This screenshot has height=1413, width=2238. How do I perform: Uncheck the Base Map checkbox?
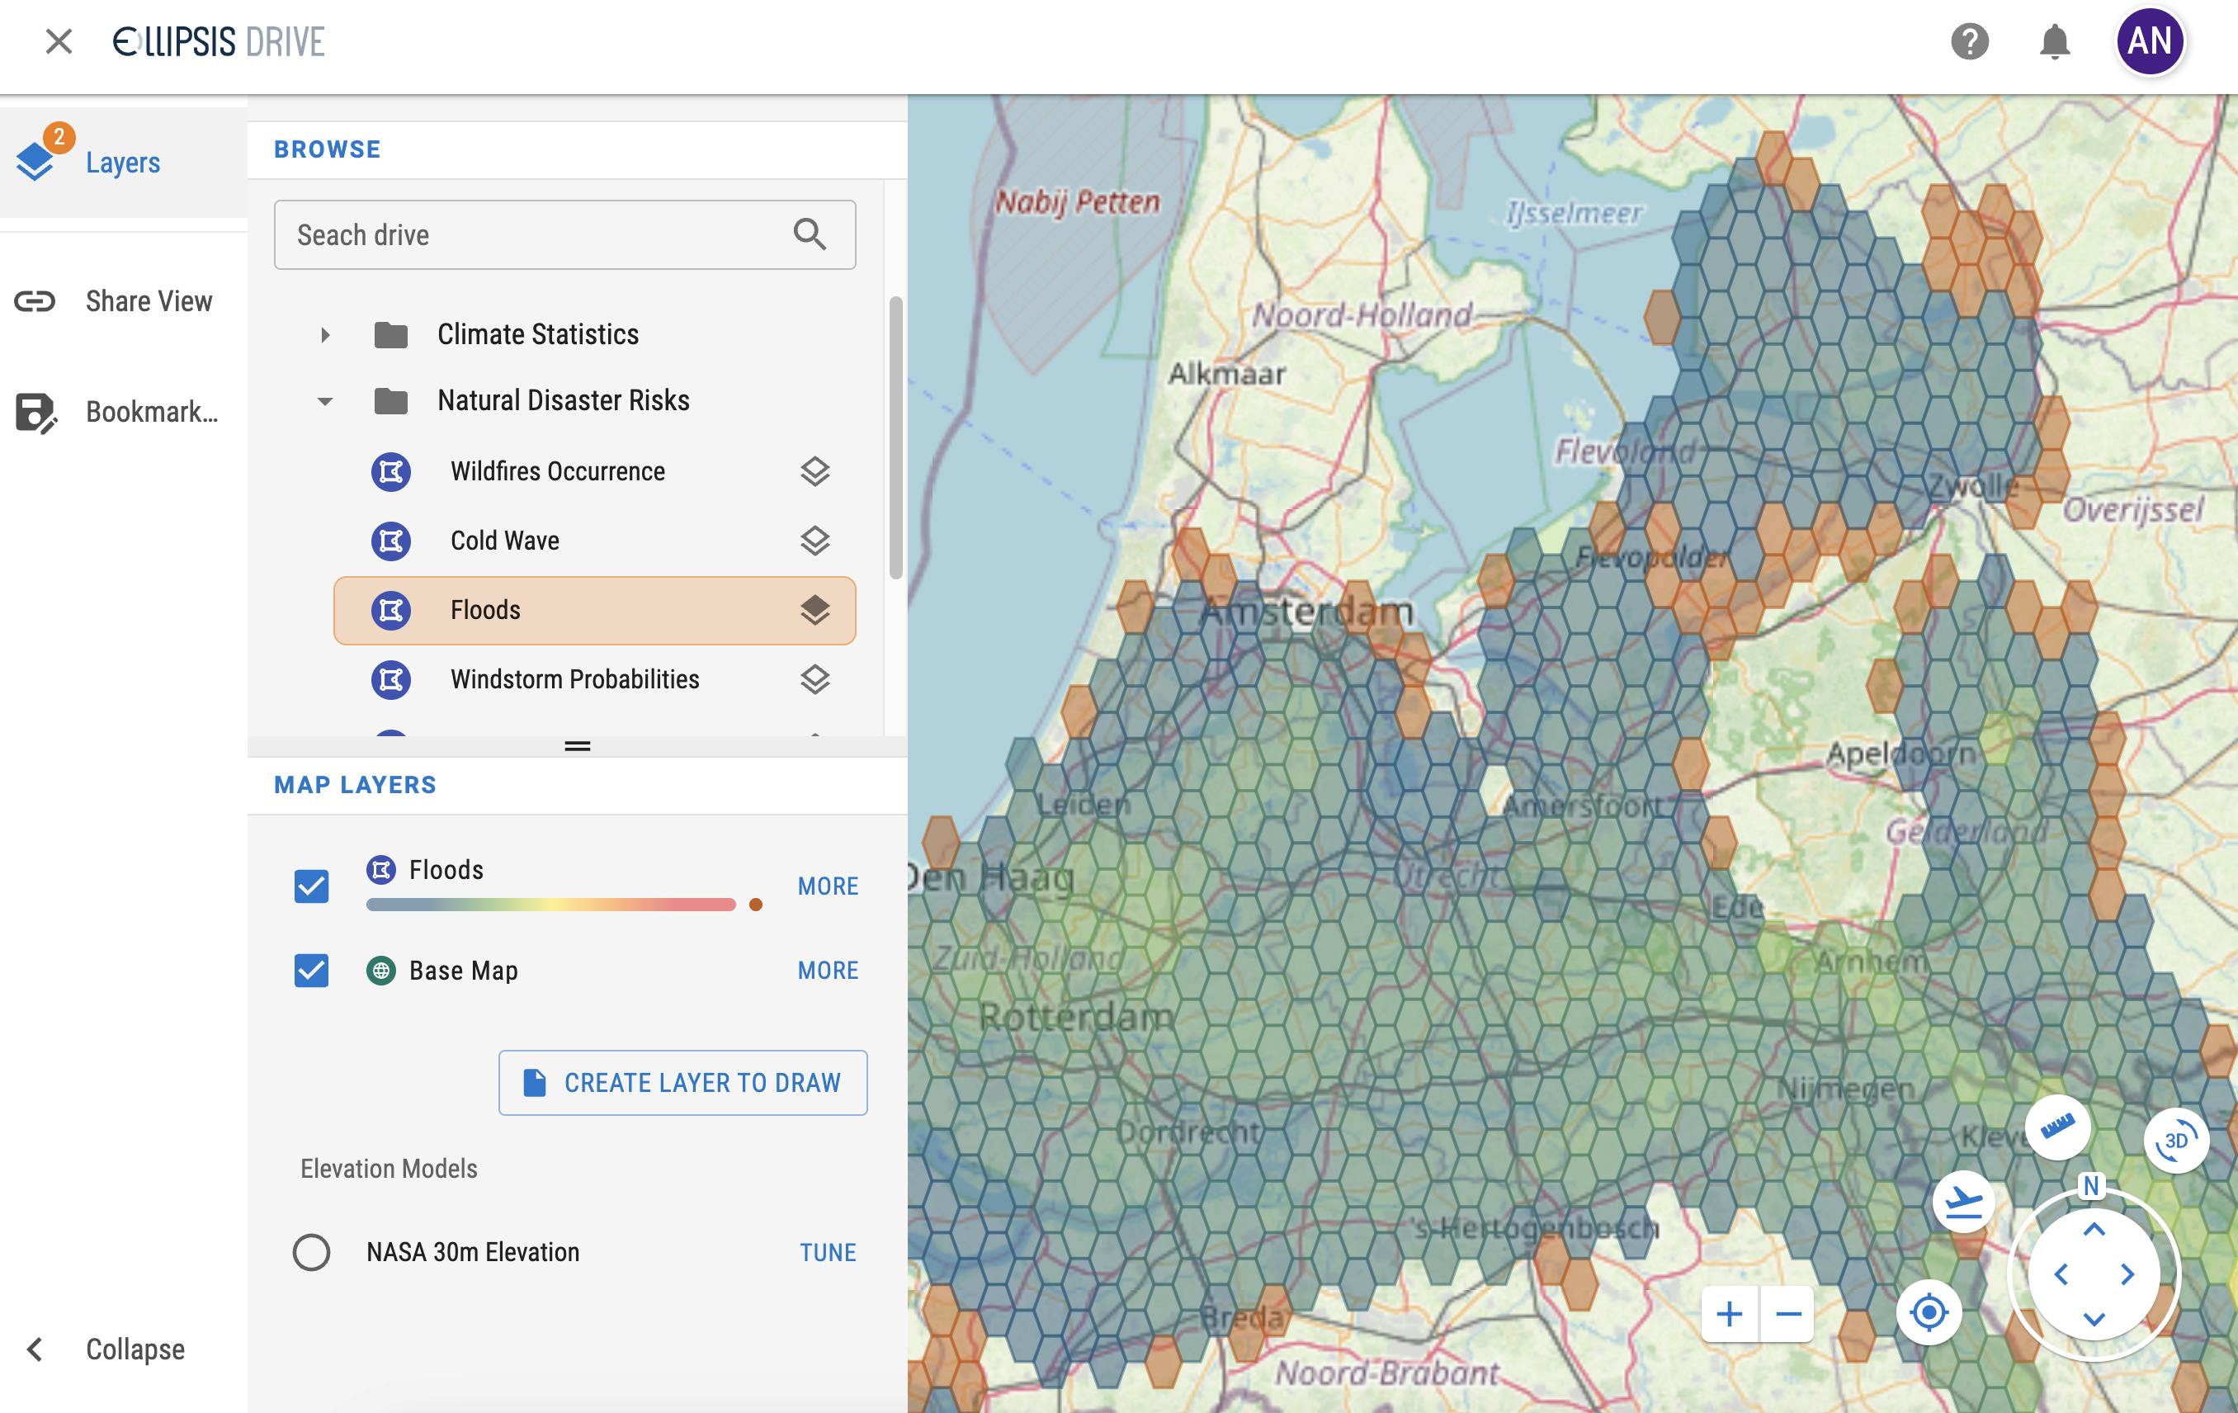pyautogui.click(x=311, y=970)
